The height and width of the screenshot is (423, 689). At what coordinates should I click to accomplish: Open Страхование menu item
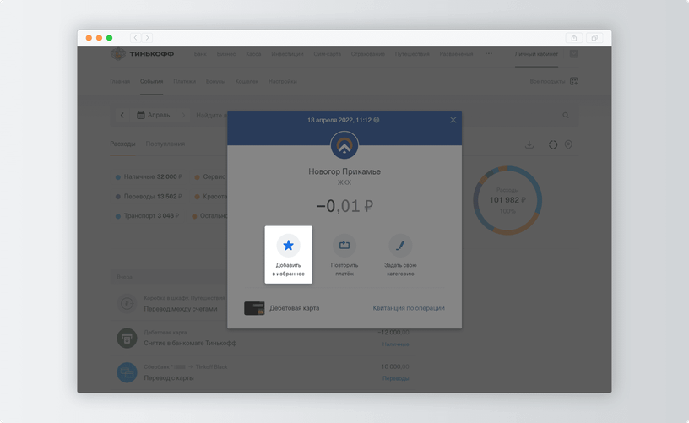click(x=368, y=54)
